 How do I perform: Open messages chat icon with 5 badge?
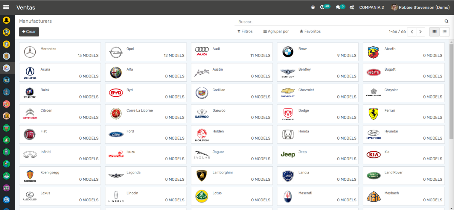[340, 7]
